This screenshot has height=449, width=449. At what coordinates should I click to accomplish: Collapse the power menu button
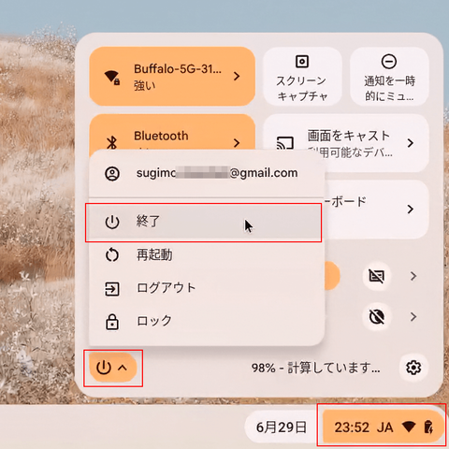(113, 368)
